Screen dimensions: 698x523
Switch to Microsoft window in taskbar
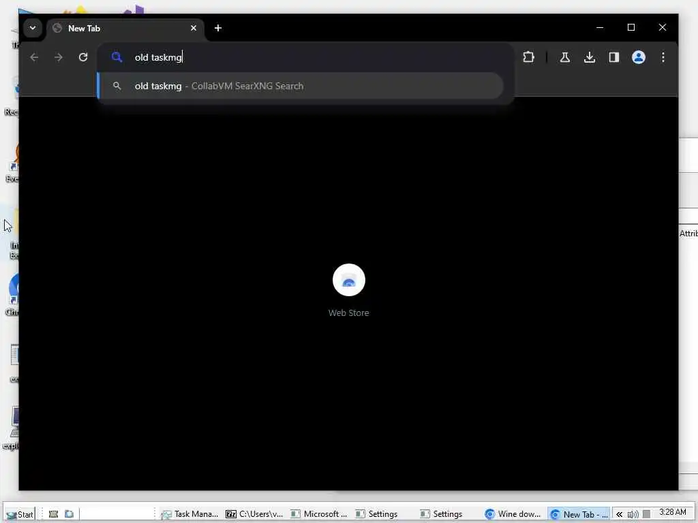[319, 514]
